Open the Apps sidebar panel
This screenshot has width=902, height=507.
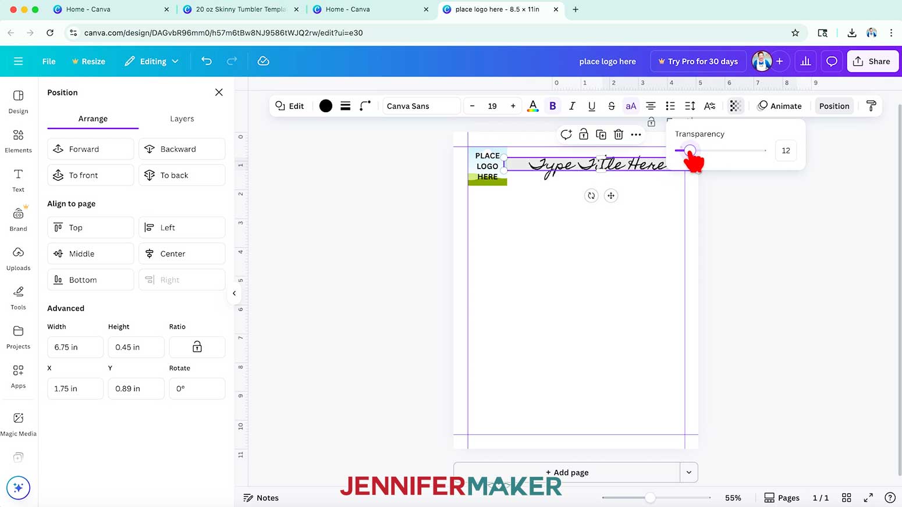click(x=18, y=376)
